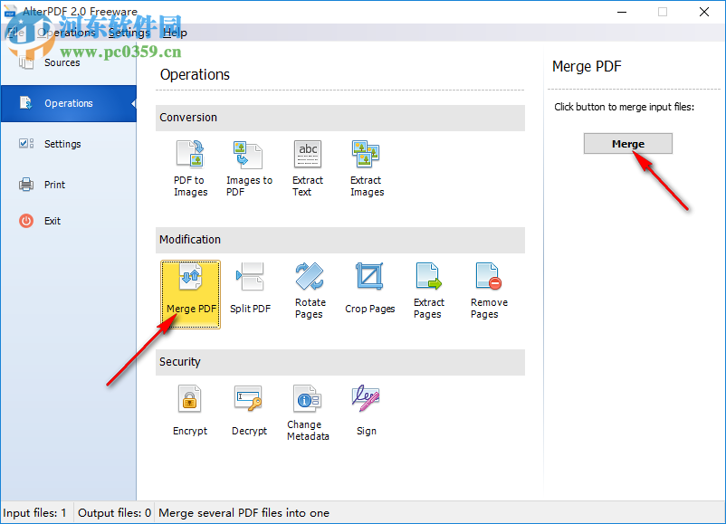Open the Decrypt security tool
The width and height of the screenshot is (726, 524).
click(249, 411)
